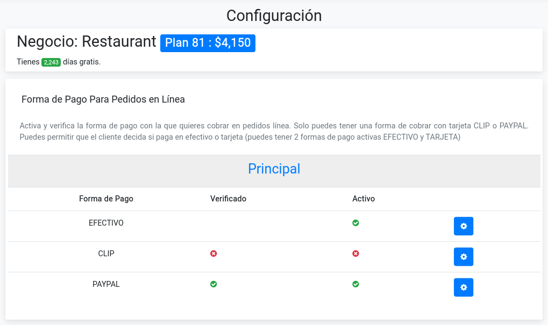Open settings gear for CLIP payment
Screen dimensions: 548x325
click(464, 257)
